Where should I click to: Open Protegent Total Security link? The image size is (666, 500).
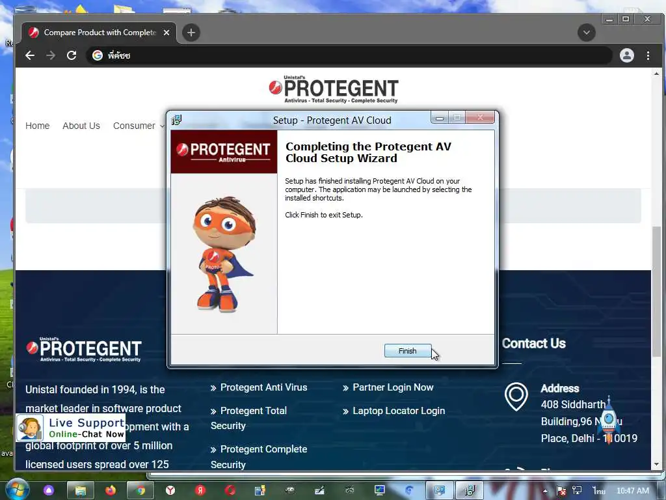tap(249, 418)
